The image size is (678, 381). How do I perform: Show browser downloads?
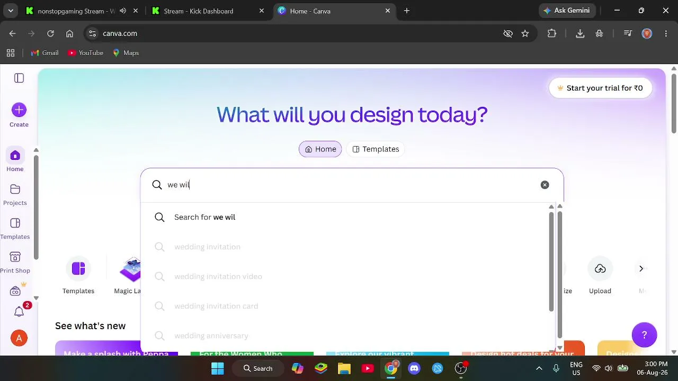click(x=580, y=33)
